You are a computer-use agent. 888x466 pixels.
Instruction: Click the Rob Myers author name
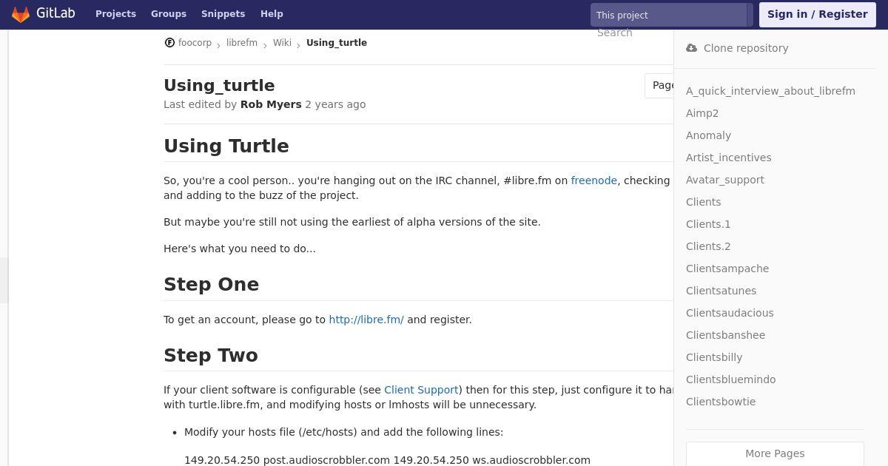coord(271,104)
